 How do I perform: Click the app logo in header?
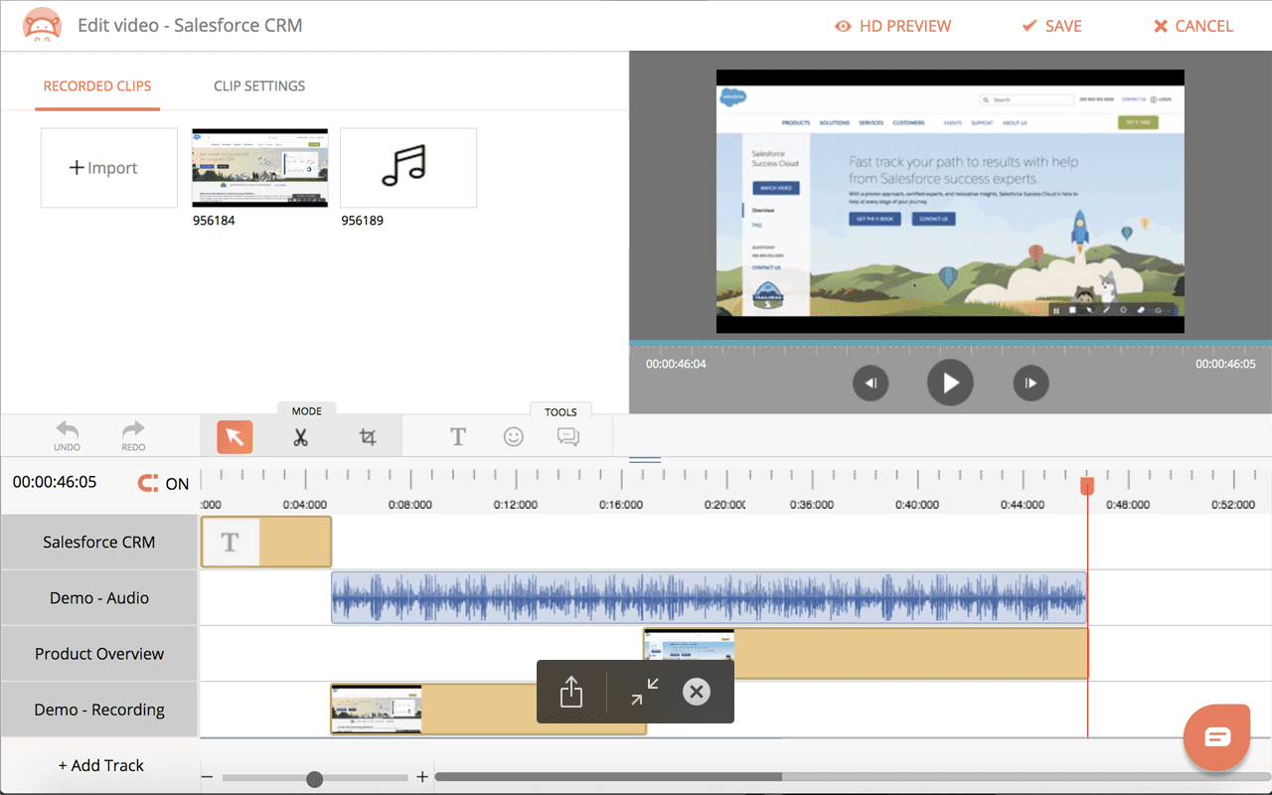click(41, 26)
